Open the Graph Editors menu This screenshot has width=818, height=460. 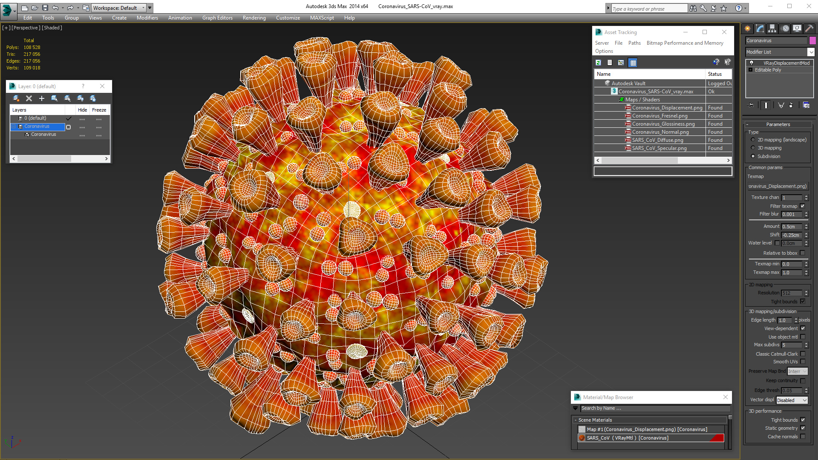(217, 18)
